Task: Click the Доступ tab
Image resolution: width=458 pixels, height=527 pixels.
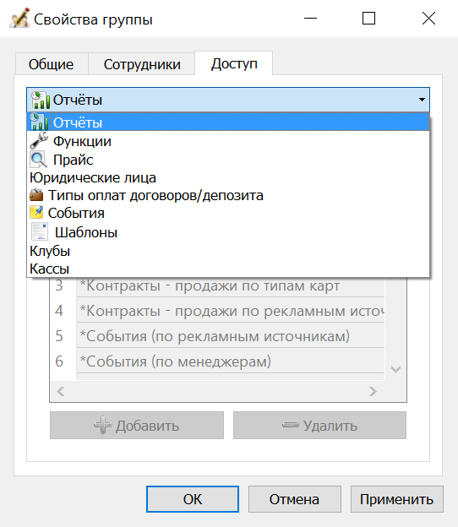Action: 234,63
